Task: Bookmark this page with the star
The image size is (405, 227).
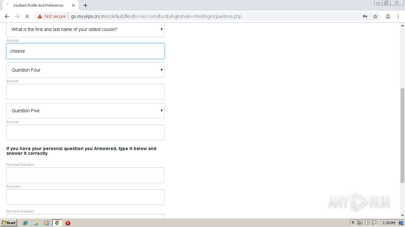Action: click(x=375, y=16)
